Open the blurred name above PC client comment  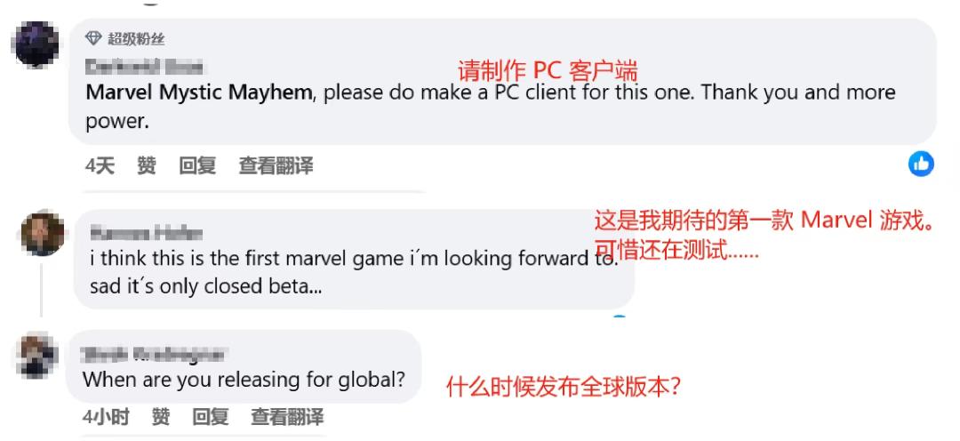click(x=145, y=66)
